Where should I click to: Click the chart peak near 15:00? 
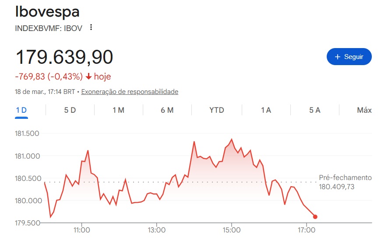coord(232,139)
